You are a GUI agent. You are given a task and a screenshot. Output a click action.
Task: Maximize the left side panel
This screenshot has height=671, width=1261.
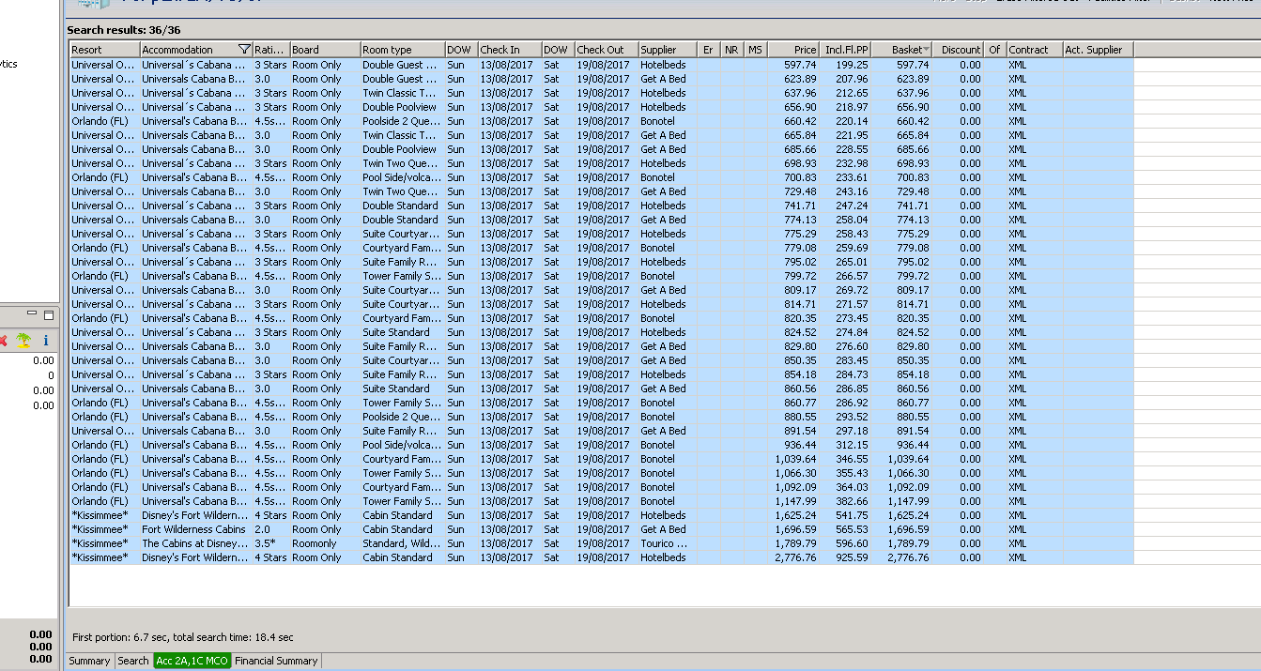(49, 314)
